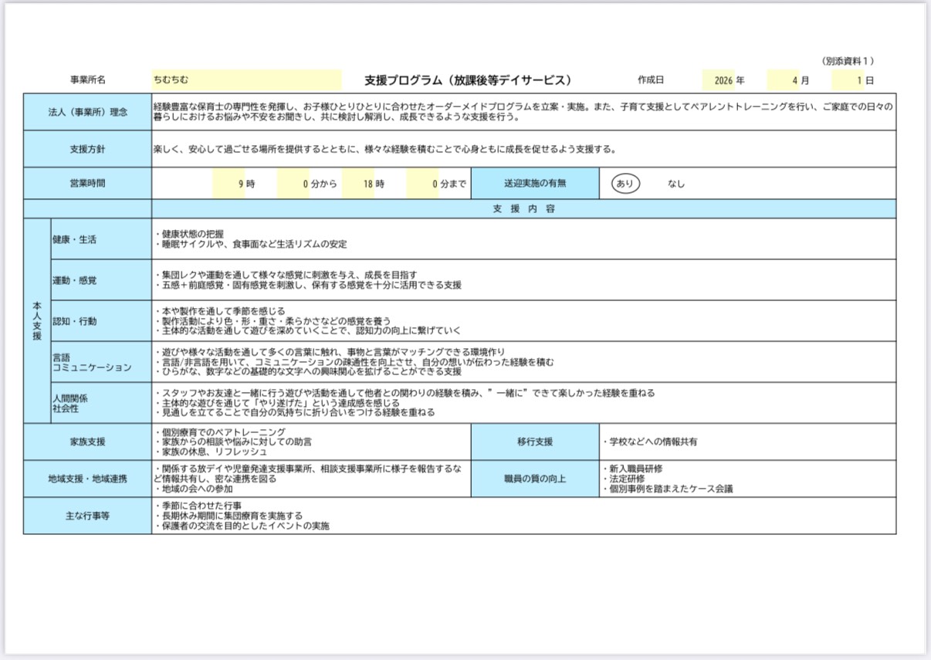Click the text 長期休み期間に集団療育を実施する
The width and height of the screenshot is (931, 660).
point(229,516)
